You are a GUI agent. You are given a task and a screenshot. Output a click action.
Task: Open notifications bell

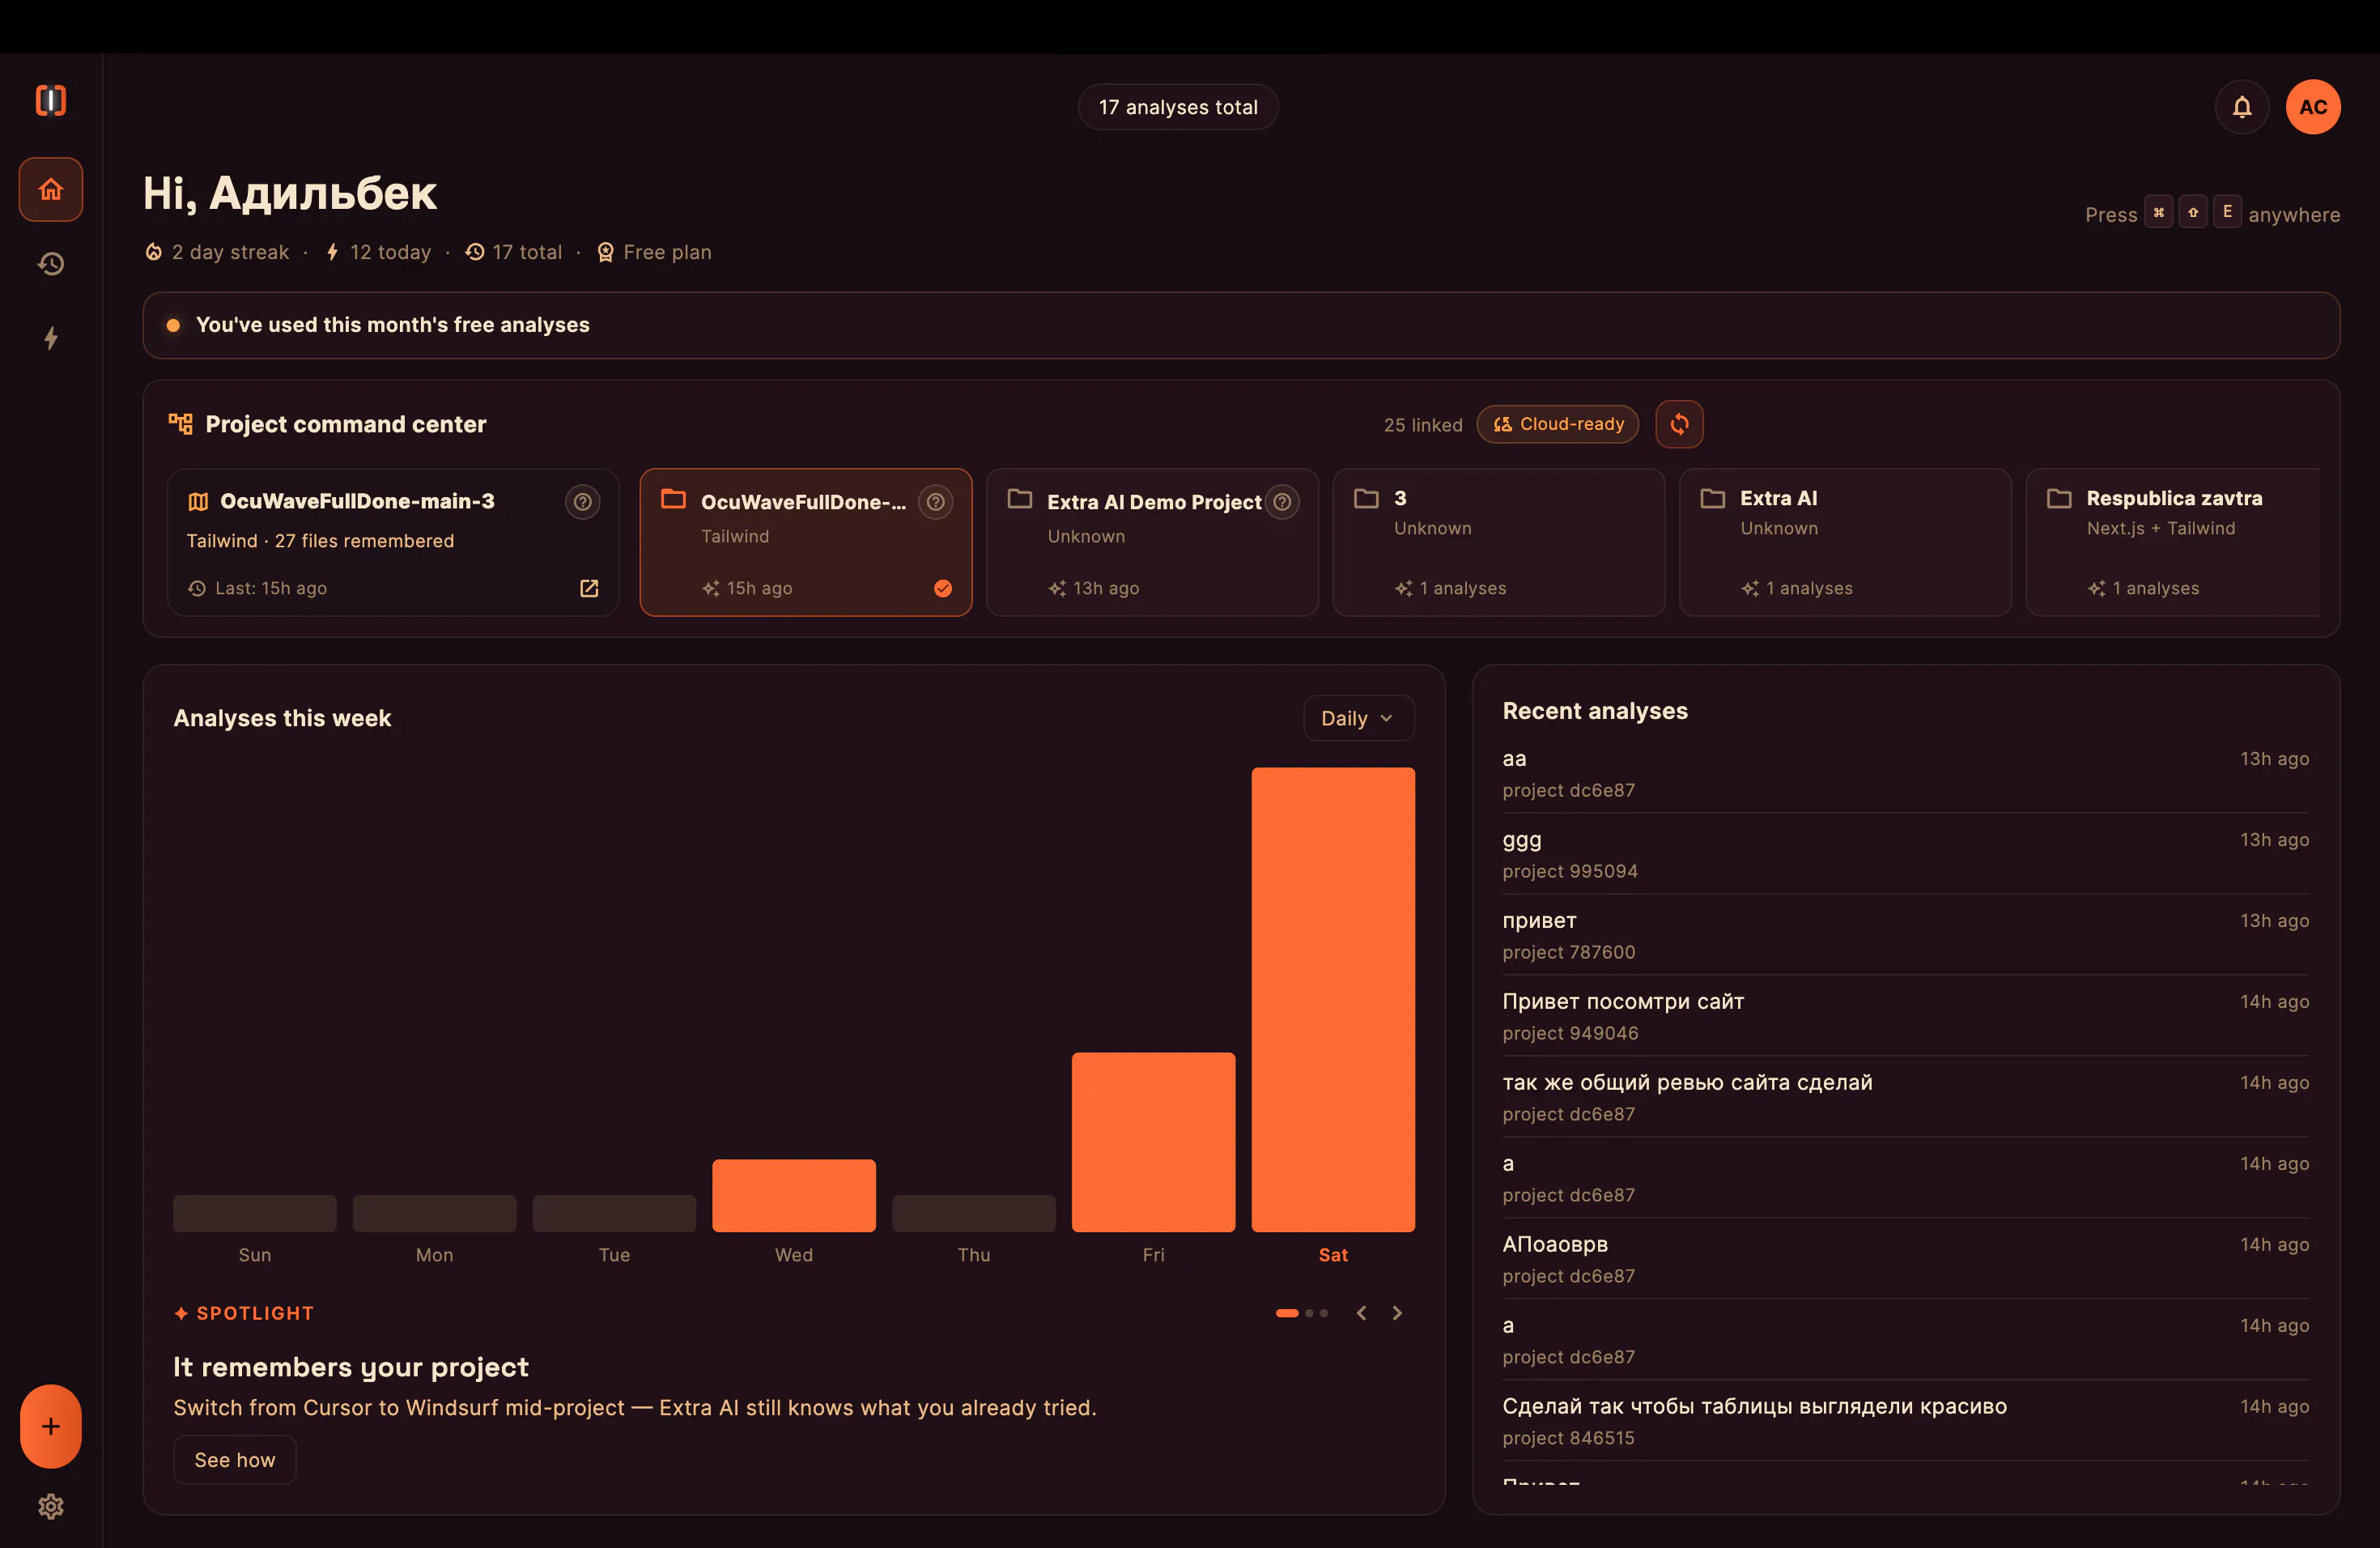pyautogui.click(x=2242, y=107)
